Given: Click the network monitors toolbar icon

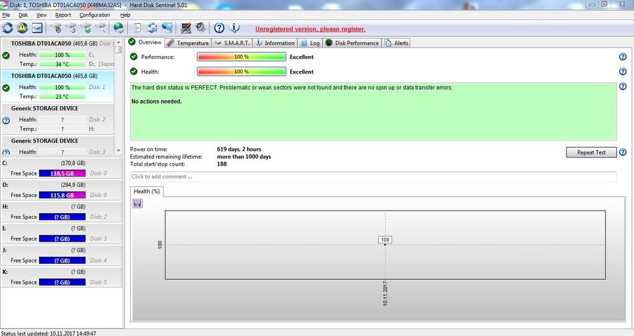Looking at the screenshot, I should 167,28.
